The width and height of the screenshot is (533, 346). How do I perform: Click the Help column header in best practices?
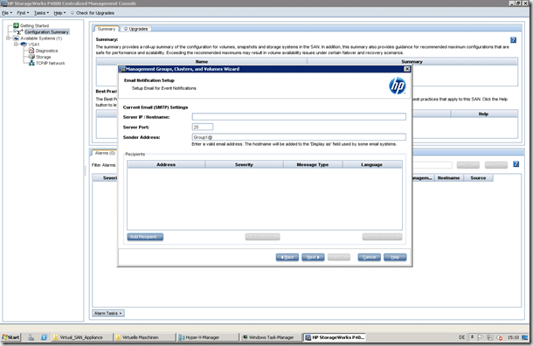point(484,114)
